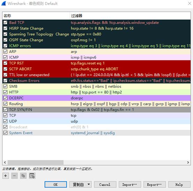Click filter text 'tcp.flags.reset eq 1'

(x=88, y=63)
